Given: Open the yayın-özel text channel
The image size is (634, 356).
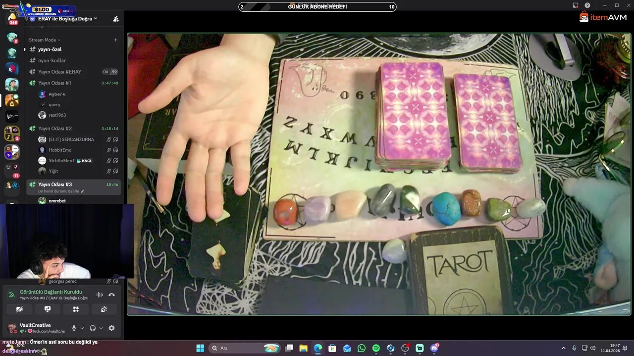Looking at the screenshot, I should [73, 49].
